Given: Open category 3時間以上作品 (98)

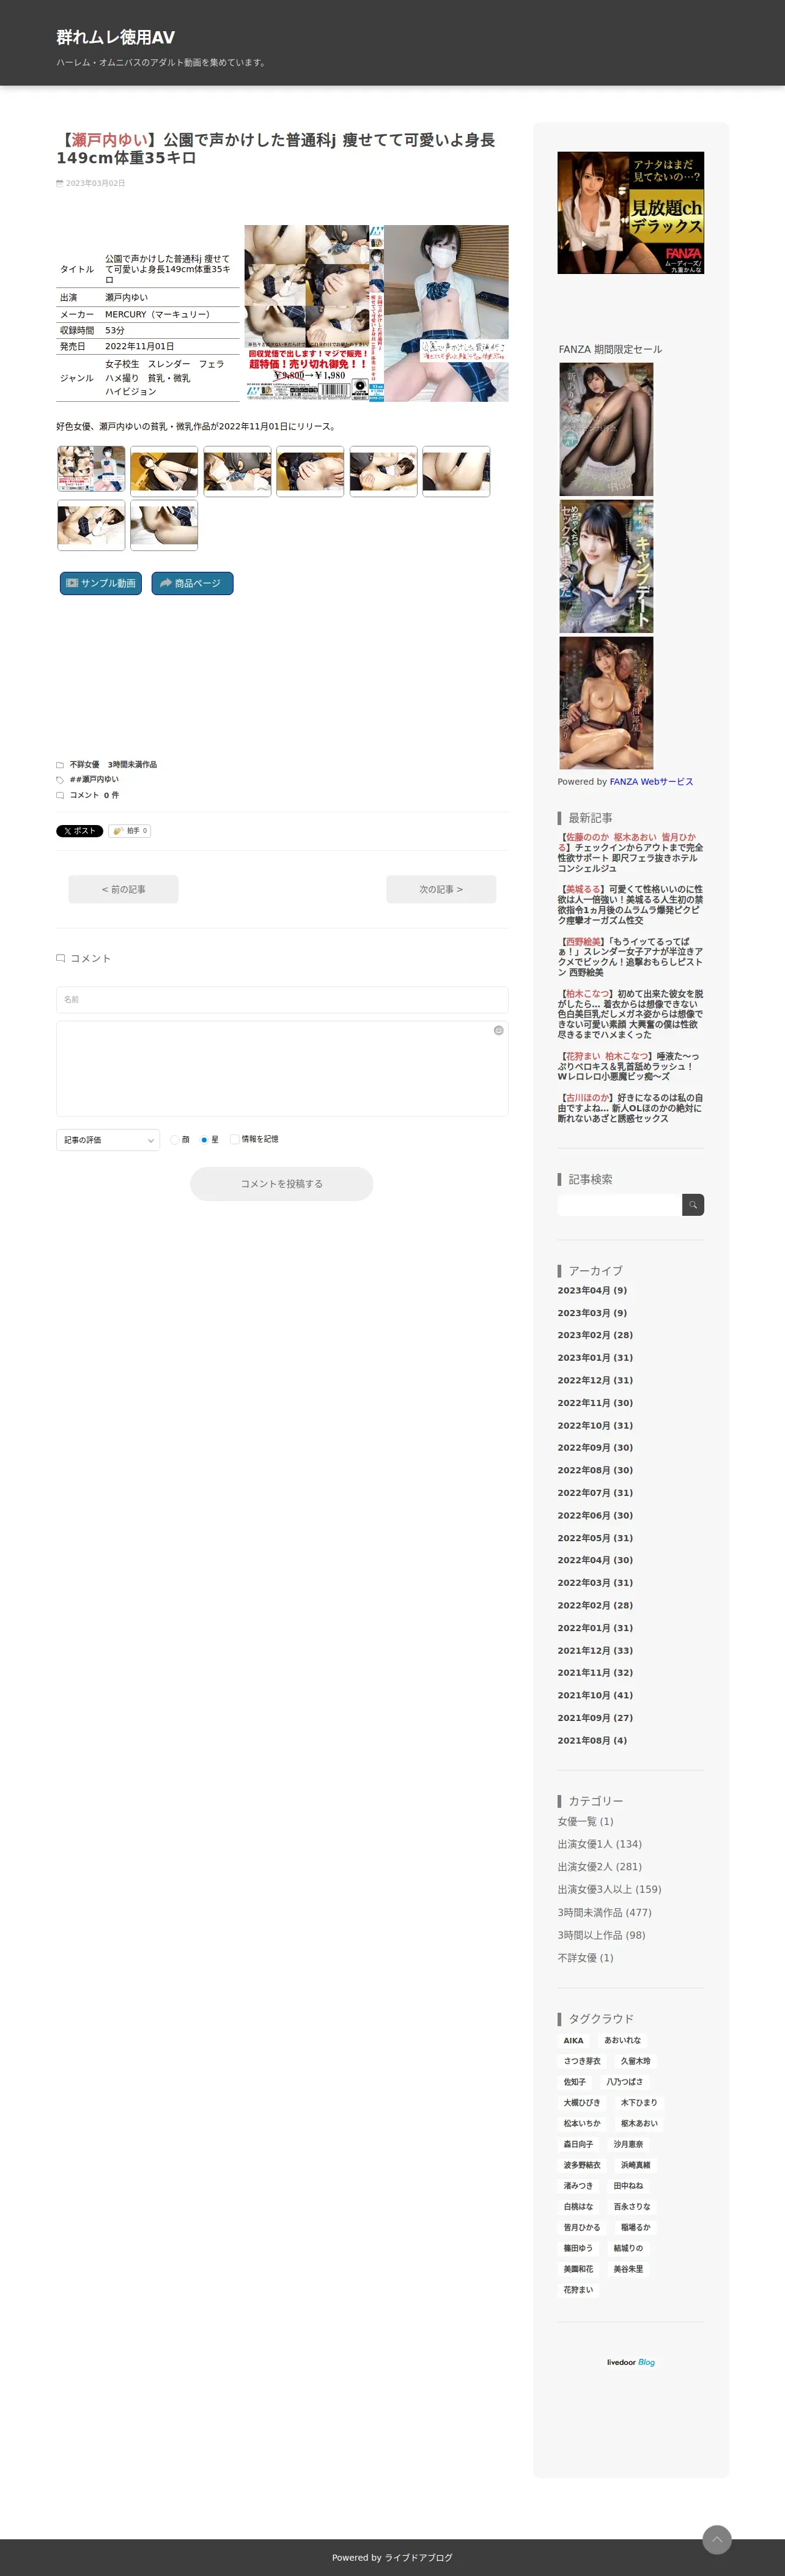Looking at the screenshot, I should [x=601, y=1936].
